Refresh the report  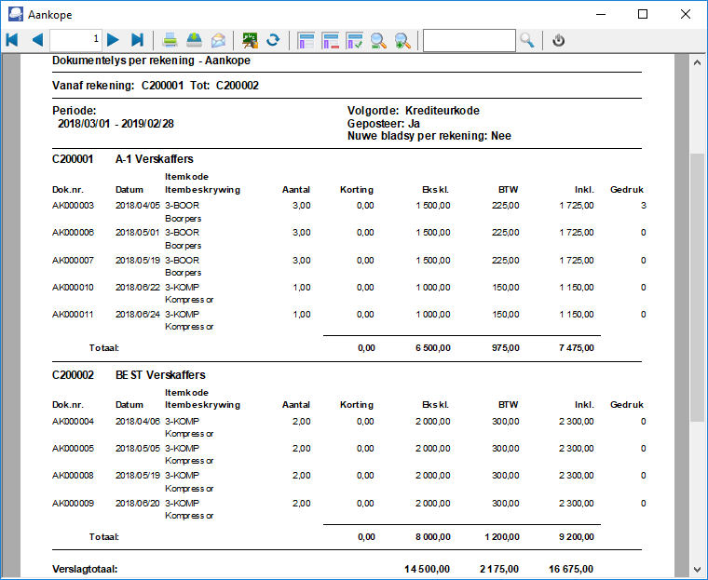pyautogui.click(x=273, y=40)
